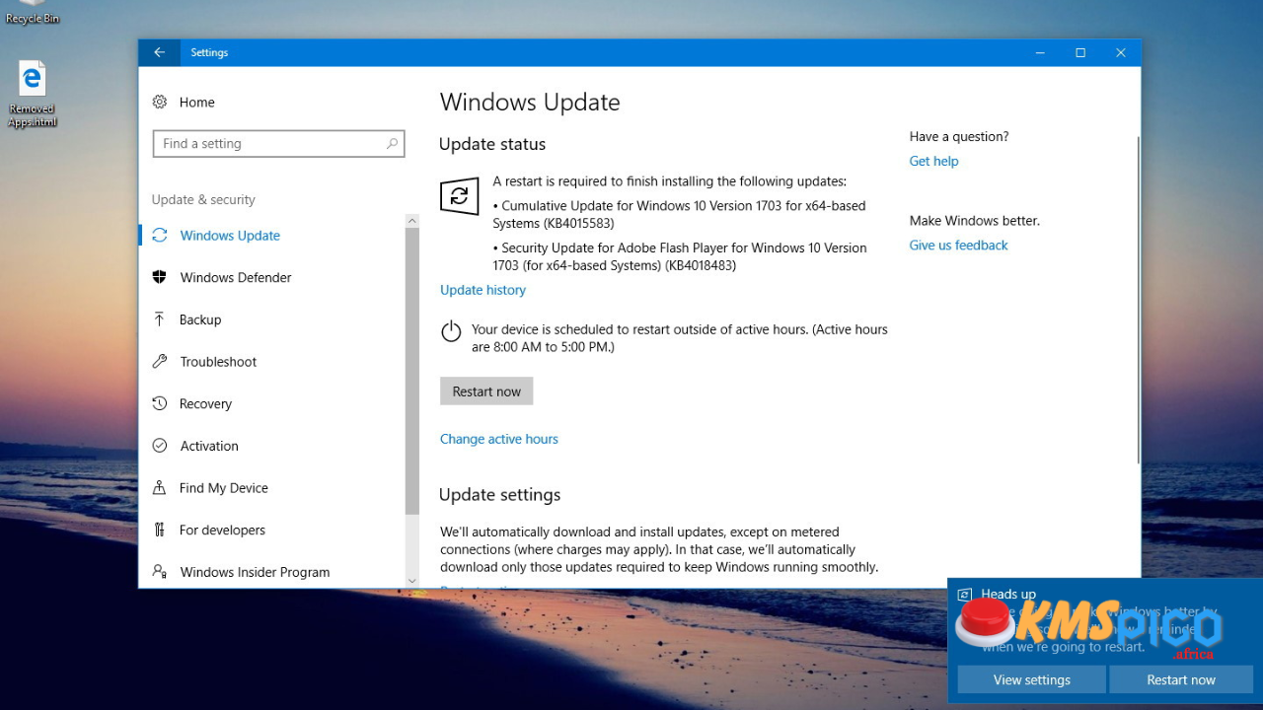
Task: Open Give us feedback link
Action: (x=958, y=245)
